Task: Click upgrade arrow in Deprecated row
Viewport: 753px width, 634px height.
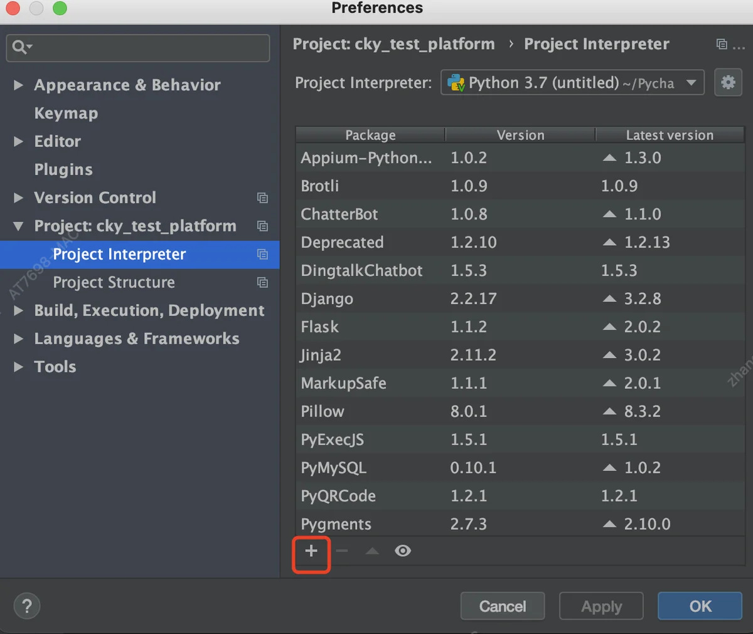Action: click(x=609, y=243)
